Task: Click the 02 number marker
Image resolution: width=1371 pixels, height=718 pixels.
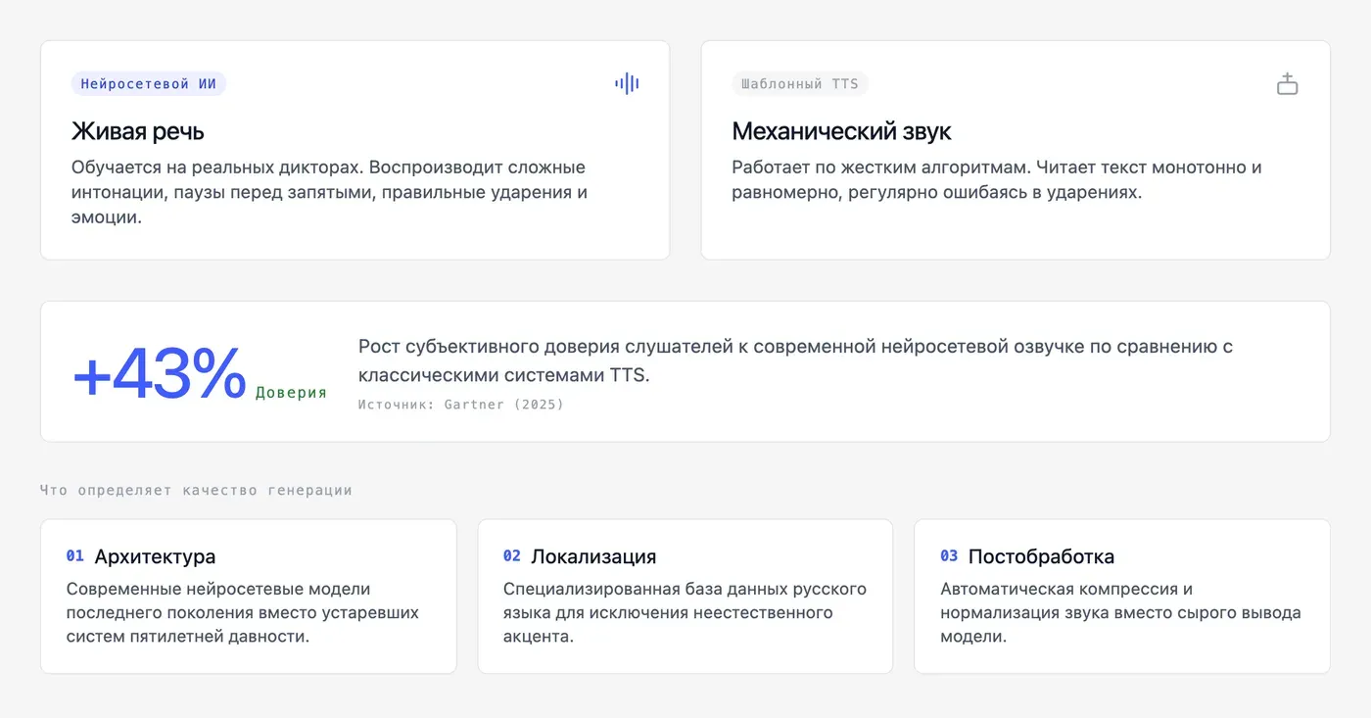Action: tap(512, 556)
